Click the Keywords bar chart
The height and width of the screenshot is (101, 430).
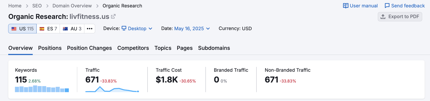[42, 89]
